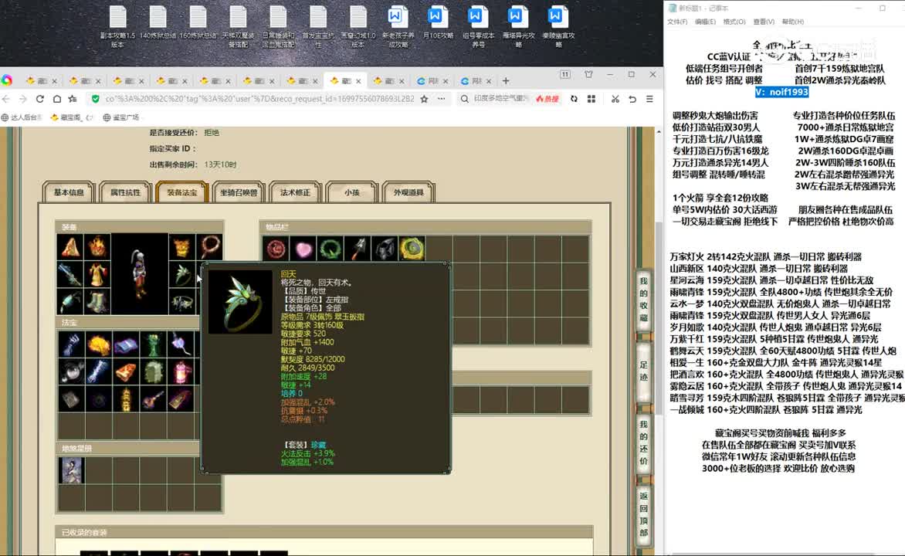Click the browser search input field
The width and height of the screenshot is (905, 556).
pos(500,99)
